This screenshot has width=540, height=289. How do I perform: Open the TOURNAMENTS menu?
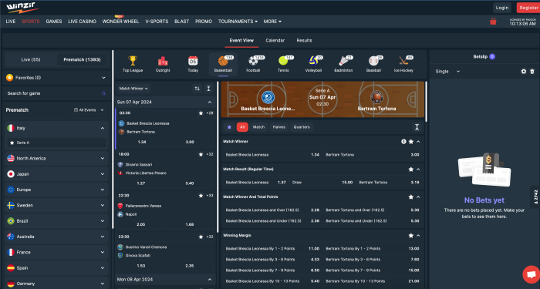[238, 22]
